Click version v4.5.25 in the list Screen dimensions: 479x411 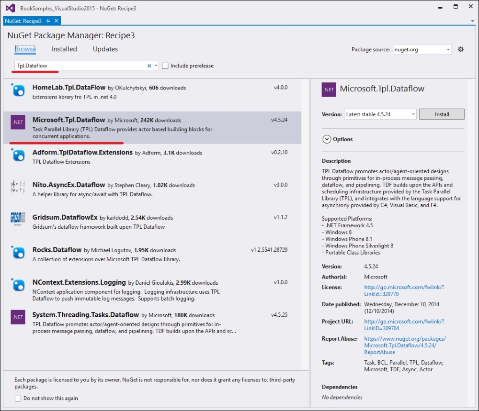point(279,314)
